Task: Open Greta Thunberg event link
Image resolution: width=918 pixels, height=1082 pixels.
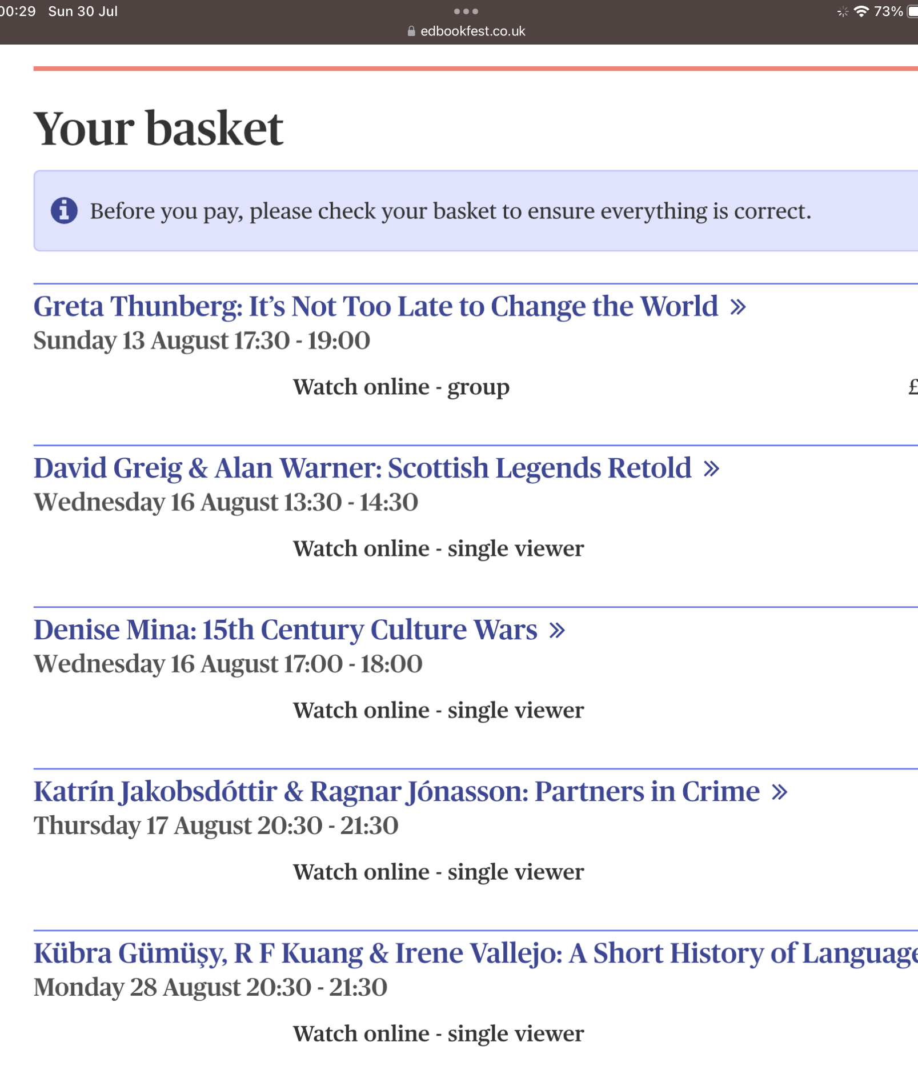Action: [x=390, y=307]
